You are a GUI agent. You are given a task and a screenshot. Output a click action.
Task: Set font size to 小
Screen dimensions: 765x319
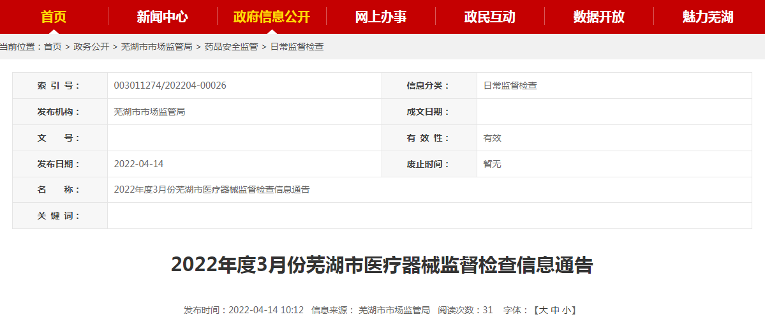[566, 310]
